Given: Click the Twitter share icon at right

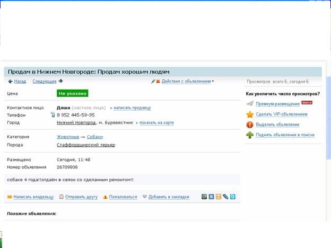Looking at the screenshot, I should 232,197.
